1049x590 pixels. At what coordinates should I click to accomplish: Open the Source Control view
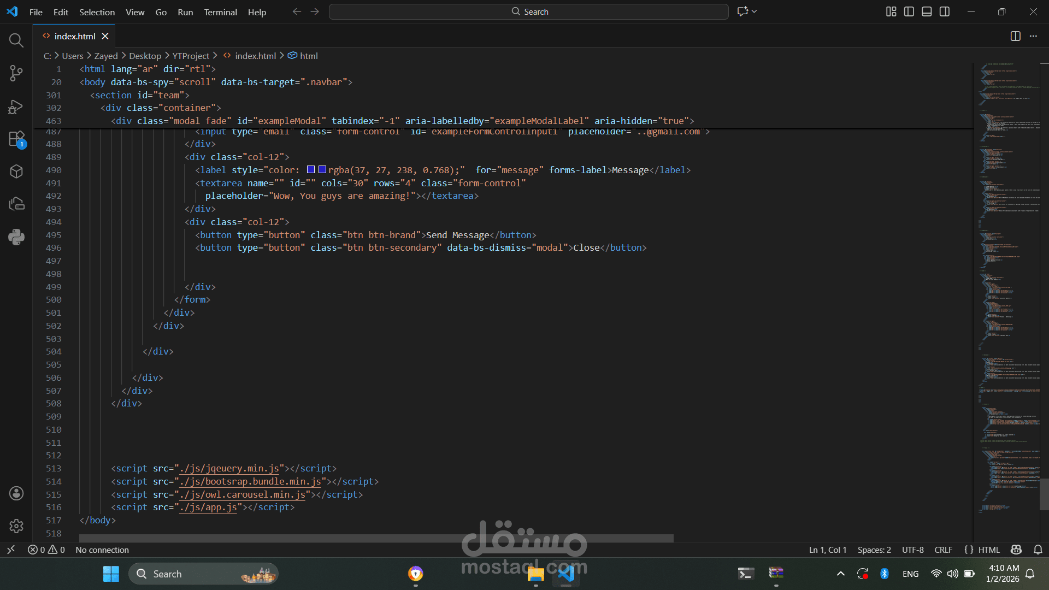click(x=16, y=73)
